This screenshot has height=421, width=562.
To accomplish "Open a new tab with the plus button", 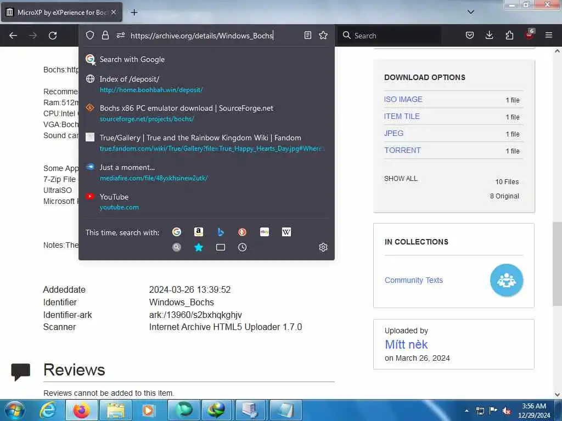I will pos(134,13).
